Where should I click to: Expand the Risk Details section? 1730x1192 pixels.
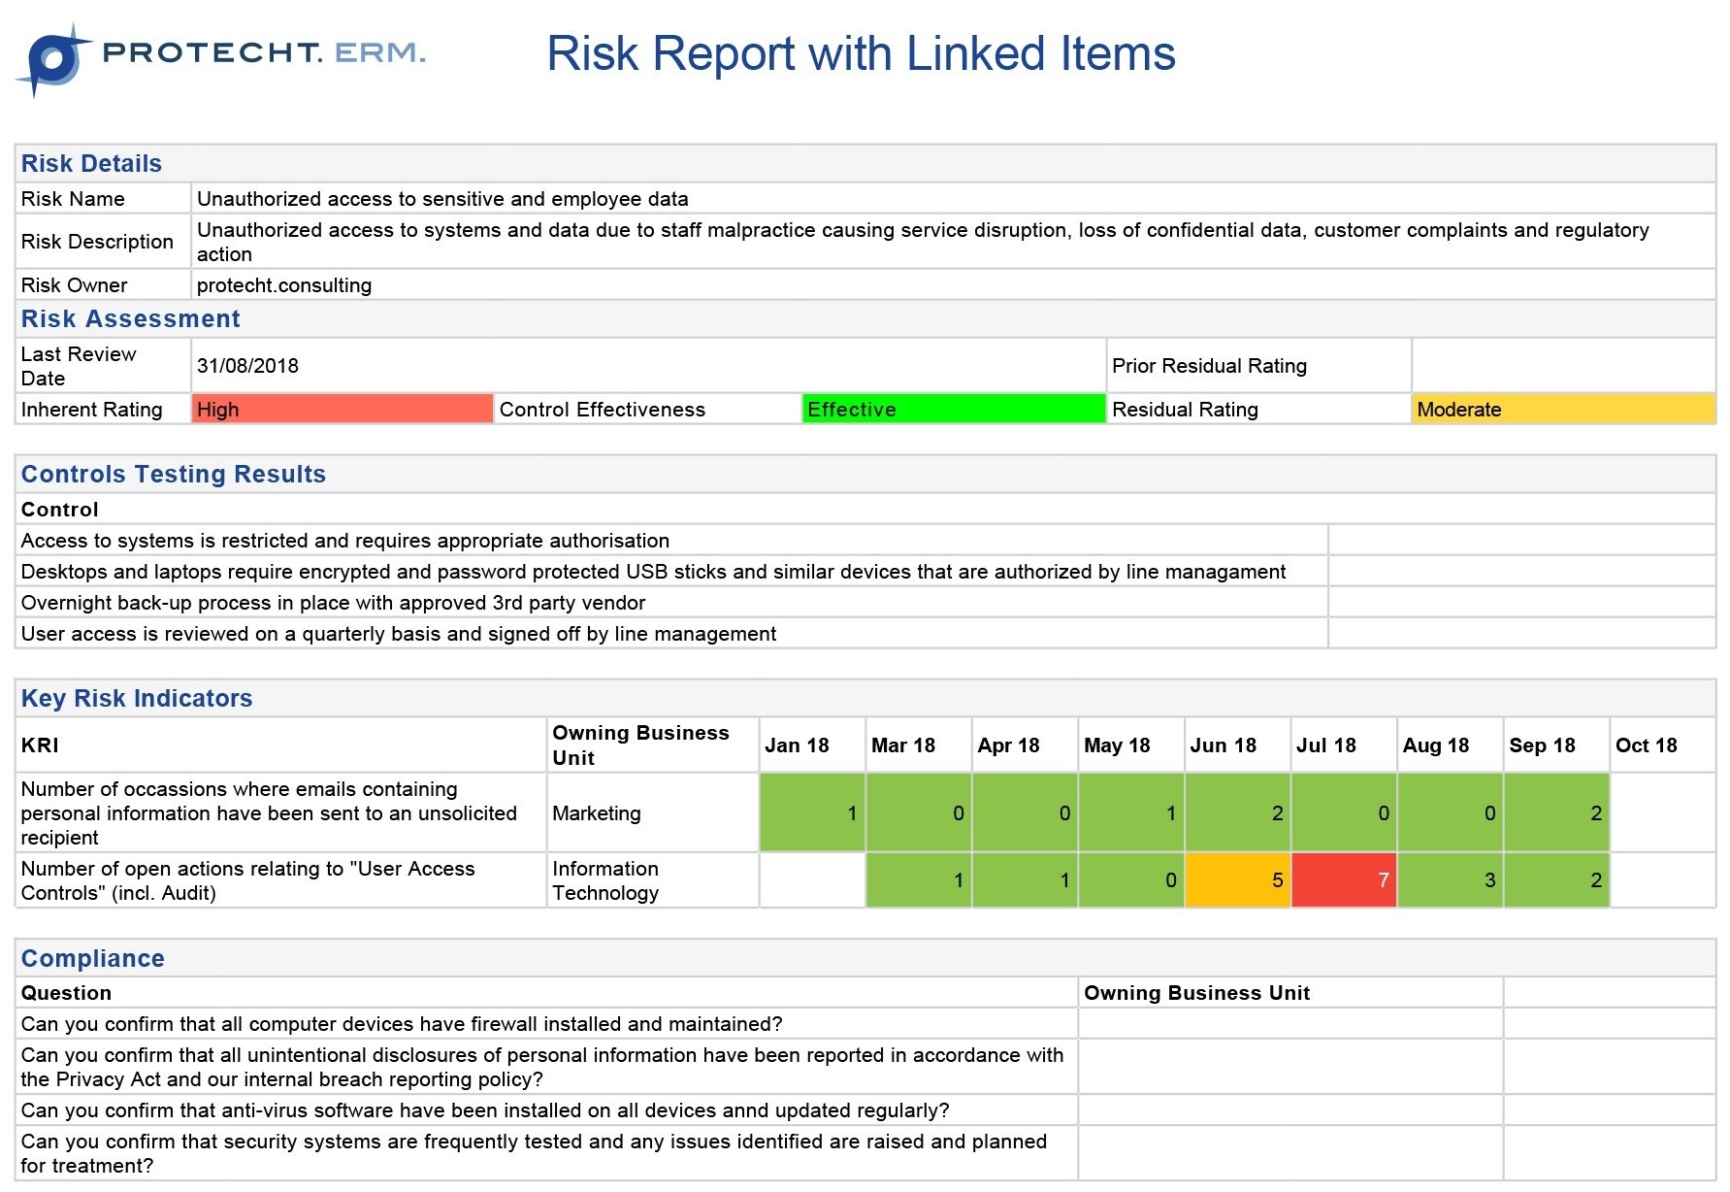(x=91, y=163)
